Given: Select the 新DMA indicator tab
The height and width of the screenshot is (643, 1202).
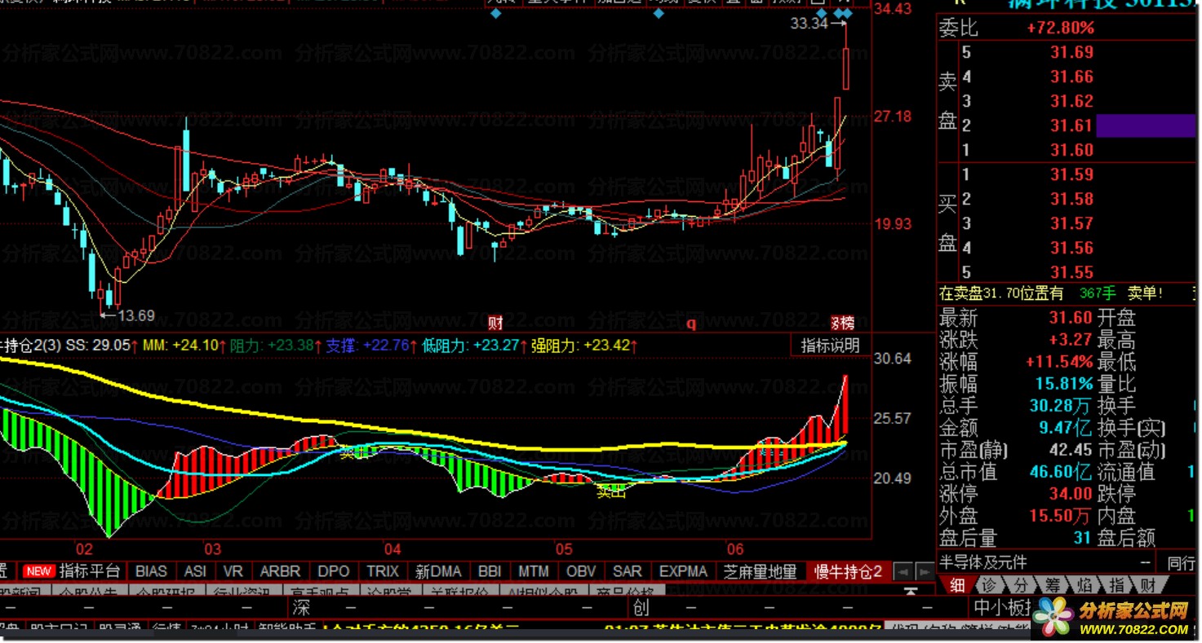Looking at the screenshot, I should (x=438, y=571).
